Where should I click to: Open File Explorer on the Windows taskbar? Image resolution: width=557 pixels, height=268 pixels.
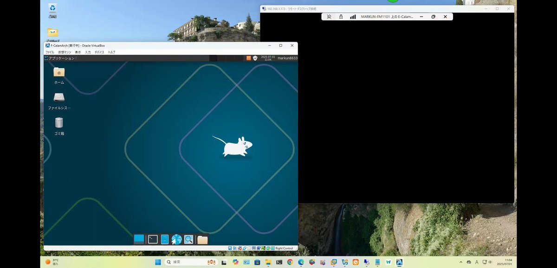268,262
